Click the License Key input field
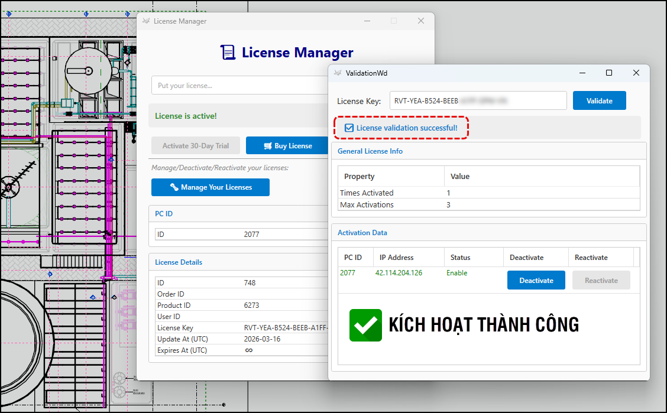Viewport: 667px width, 413px height. (478, 100)
